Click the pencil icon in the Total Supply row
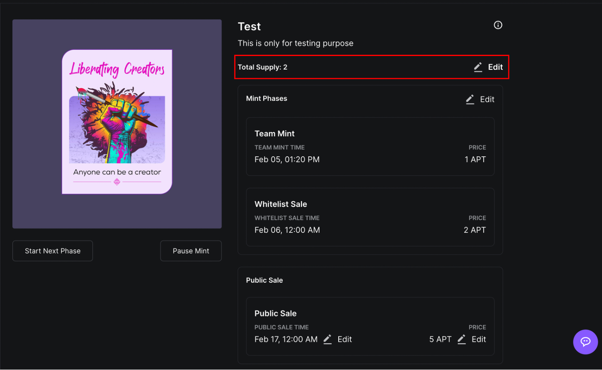 (478, 67)
